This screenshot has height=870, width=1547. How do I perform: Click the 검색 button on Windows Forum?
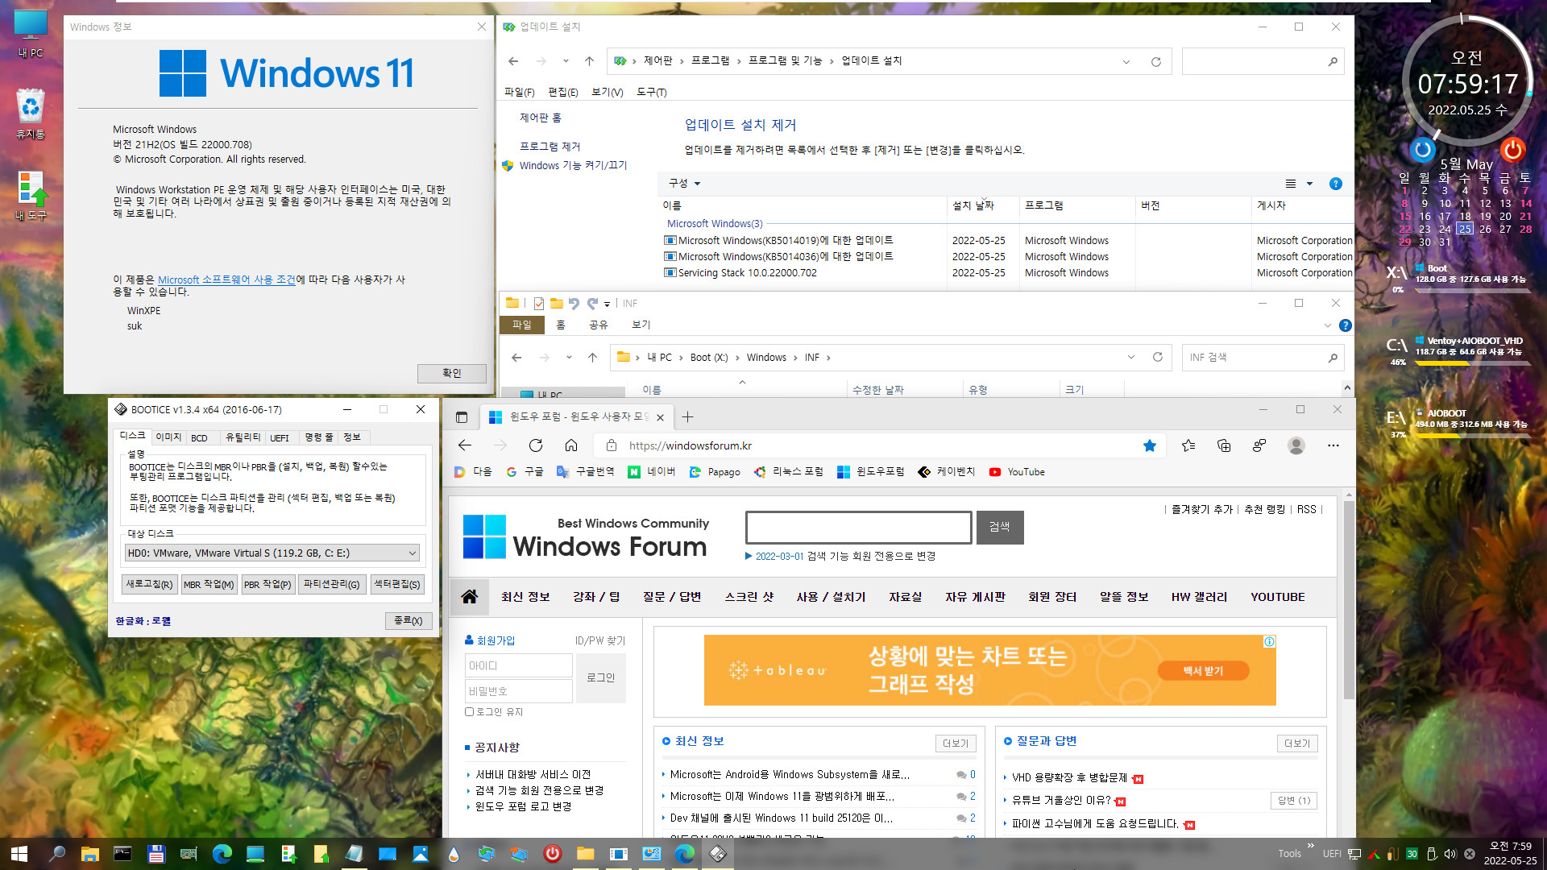tap(999, 527)
